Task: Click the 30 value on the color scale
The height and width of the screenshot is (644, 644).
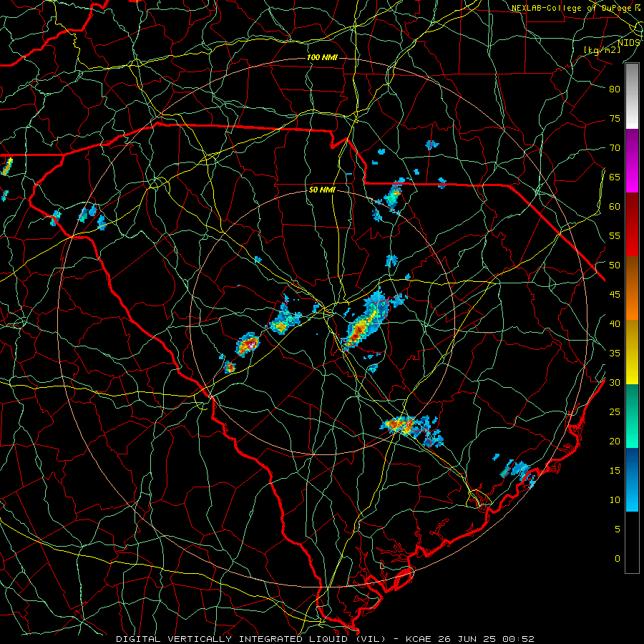Action: 615,382
